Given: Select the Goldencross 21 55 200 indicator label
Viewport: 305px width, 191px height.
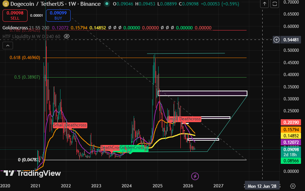Looking at the screenshot, I should point(26,28).
